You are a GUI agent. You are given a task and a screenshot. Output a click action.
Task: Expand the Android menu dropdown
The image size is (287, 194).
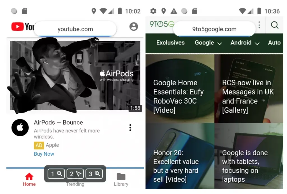pos(245,43)
